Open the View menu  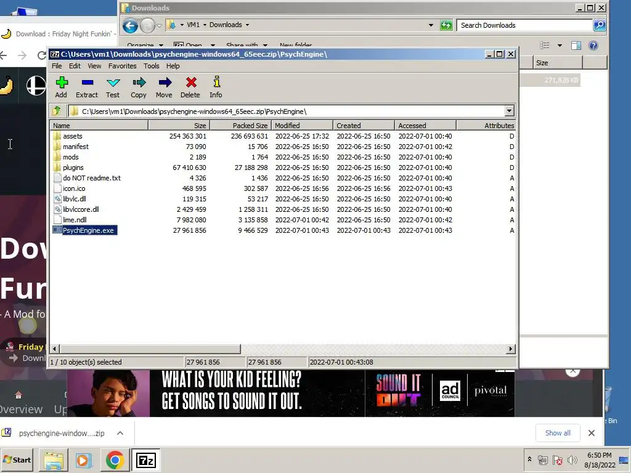[94, 66]
